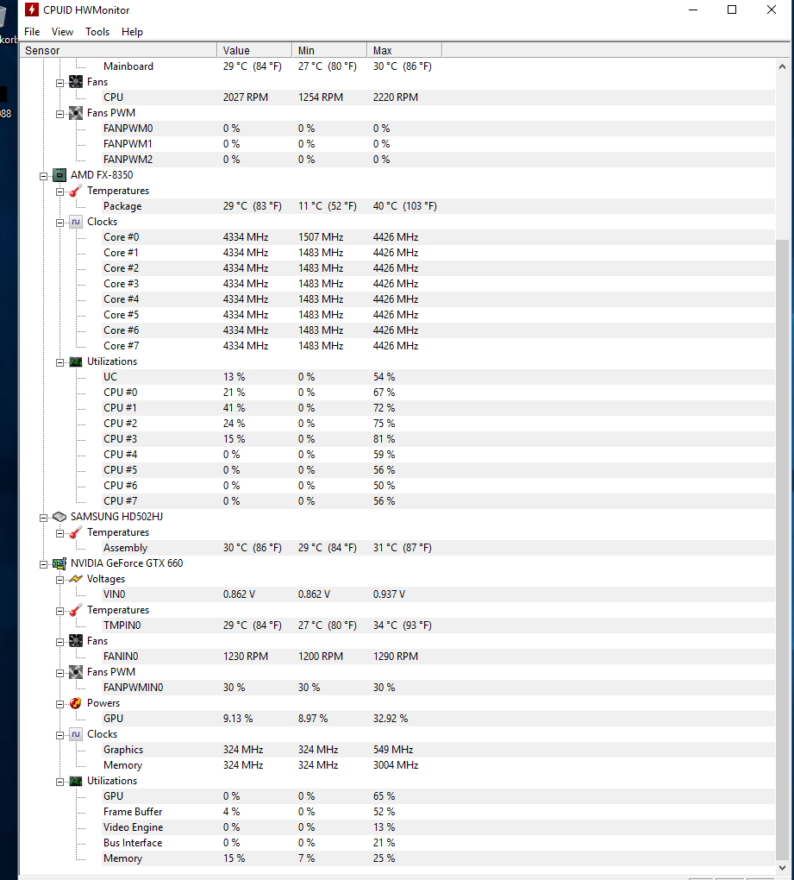Click the GPU Voltages lightning icon

pos(76,579)
